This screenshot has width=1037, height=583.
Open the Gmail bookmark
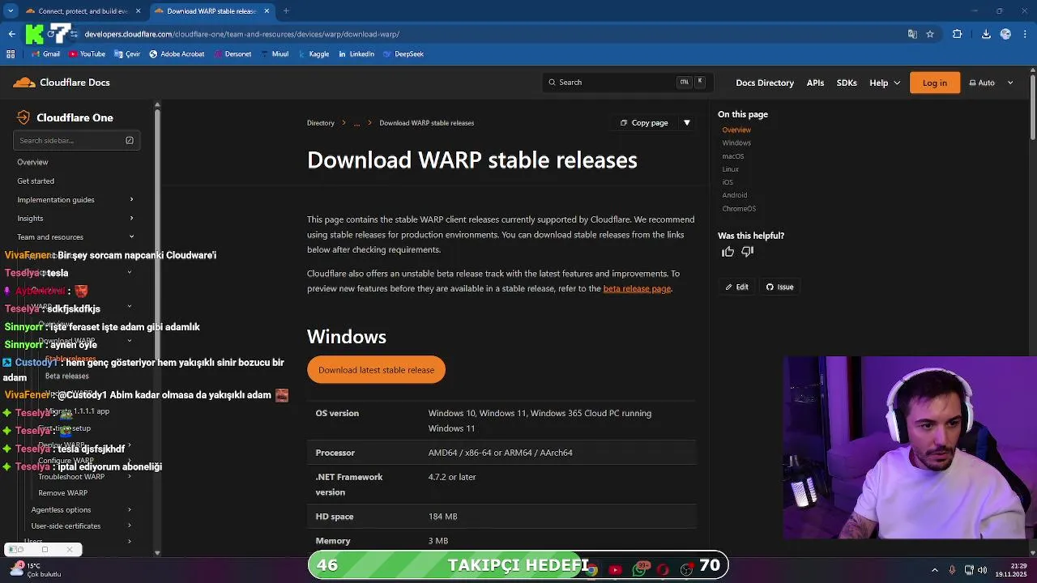pos(45,54)
